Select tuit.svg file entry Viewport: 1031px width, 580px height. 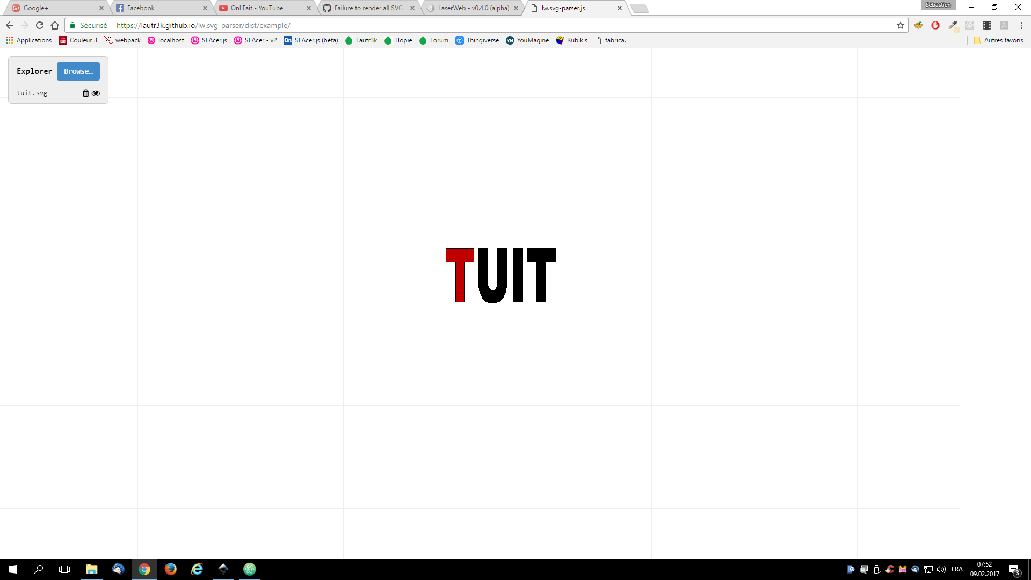tap(32, 93)
